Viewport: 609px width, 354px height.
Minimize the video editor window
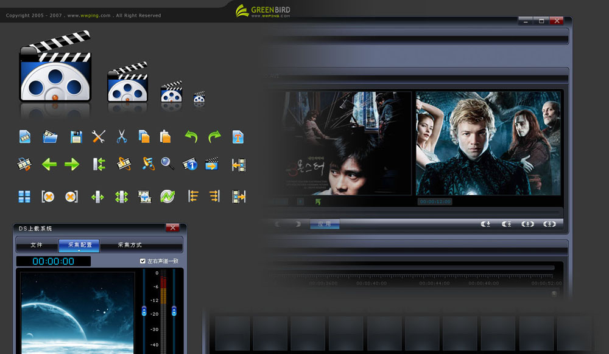tap(526, 21)
